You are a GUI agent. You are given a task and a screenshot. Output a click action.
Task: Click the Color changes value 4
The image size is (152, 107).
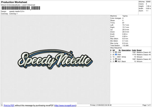123,18
